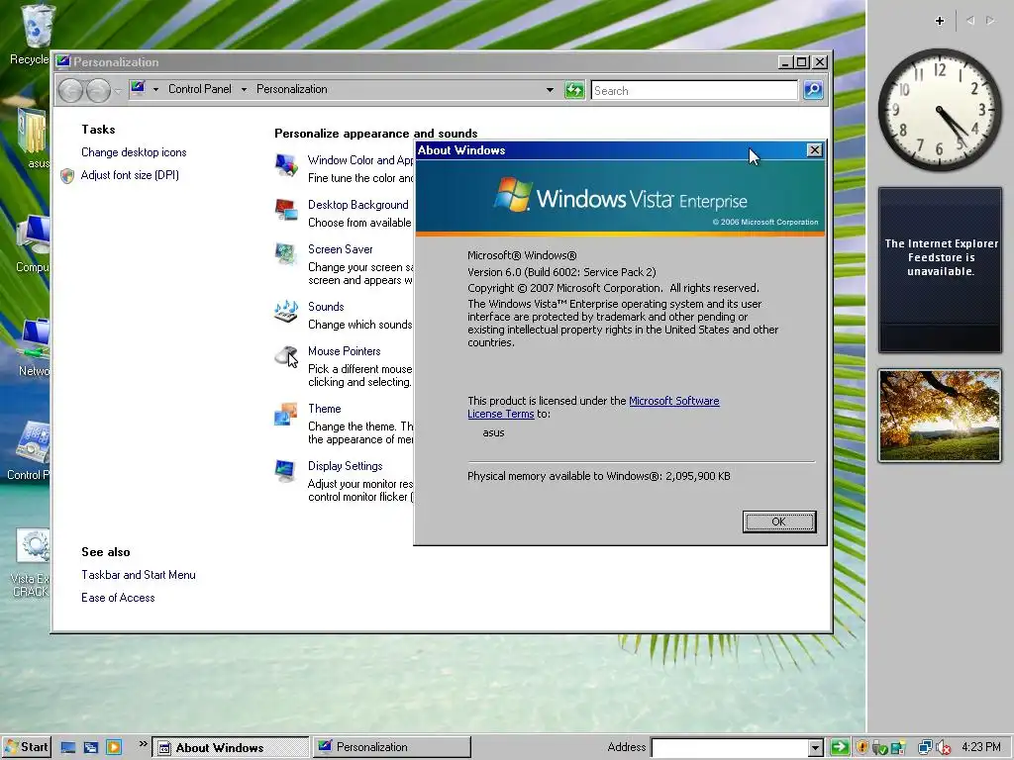The image size is (1014, 760).
Task: Open the address bar history dropdown
Action: (550, 90)
